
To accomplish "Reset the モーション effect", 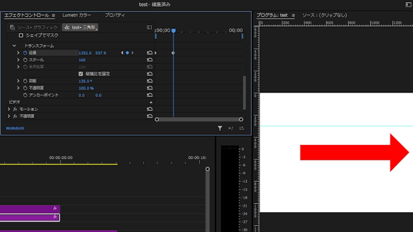I will [x=150, y=109].
